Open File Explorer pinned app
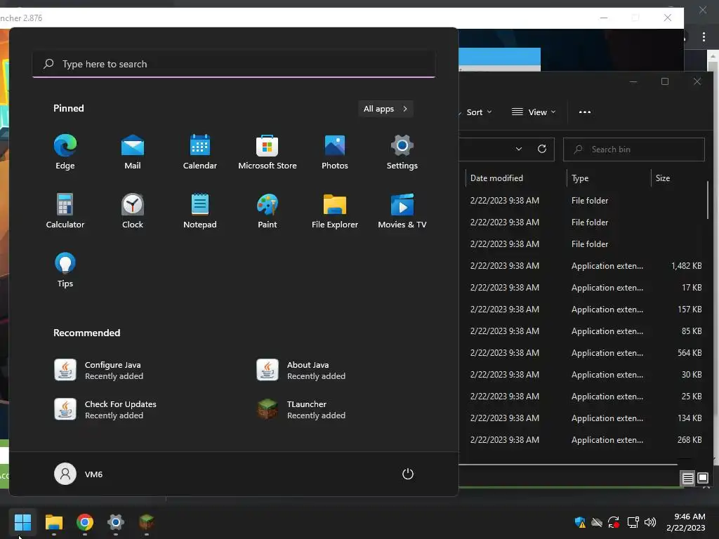 335,211
